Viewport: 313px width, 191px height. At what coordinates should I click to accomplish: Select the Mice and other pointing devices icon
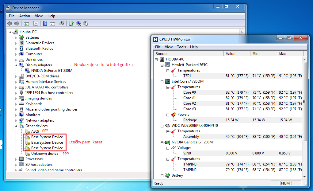(21, 109)
